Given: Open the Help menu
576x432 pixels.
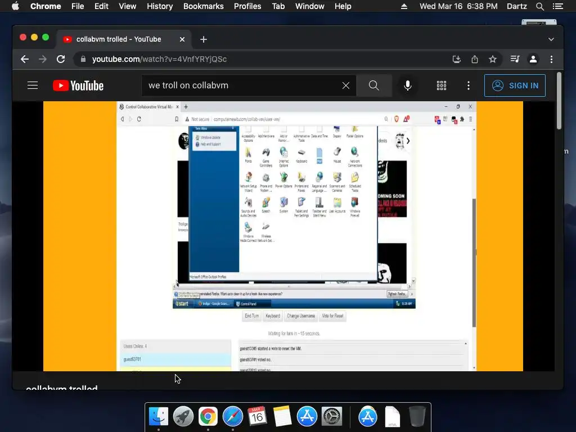Looking at the screenshot, I should point(343,6).
